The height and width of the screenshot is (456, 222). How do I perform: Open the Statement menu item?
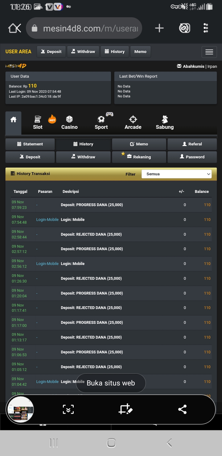[x=30, y=144]
